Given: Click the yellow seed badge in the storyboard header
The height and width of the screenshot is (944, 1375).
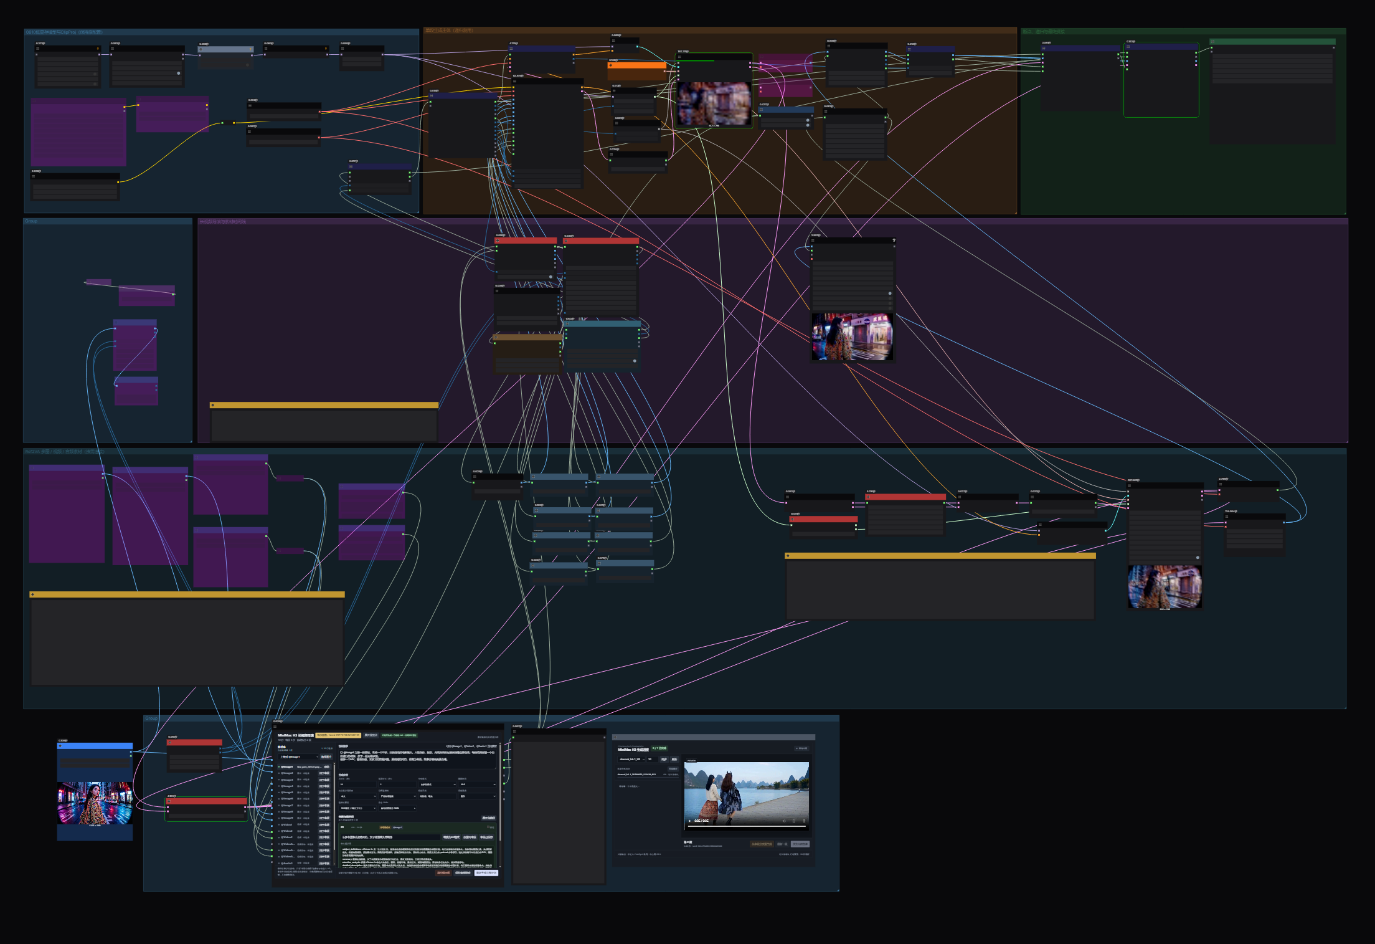Looking at the screenshot, I should tap(338, 735).
